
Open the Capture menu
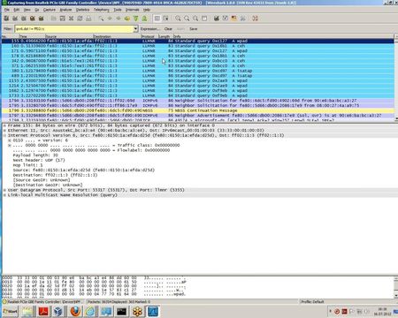50,10
